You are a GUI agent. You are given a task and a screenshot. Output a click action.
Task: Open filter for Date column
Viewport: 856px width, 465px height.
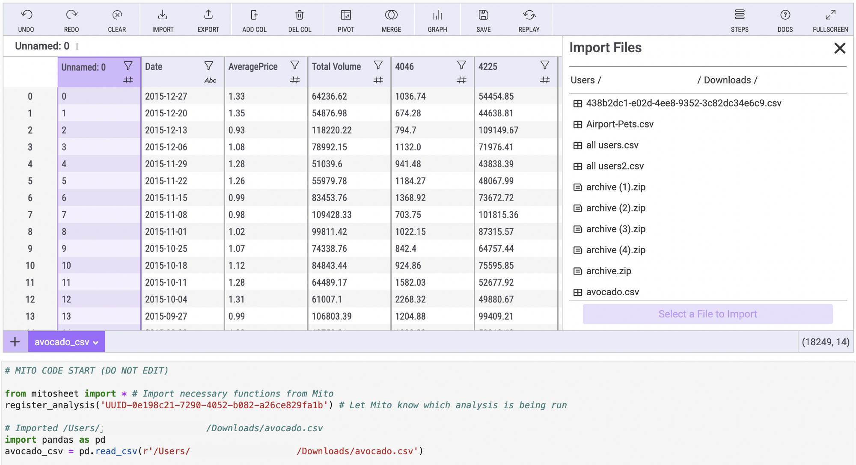[x=209, y=65]
